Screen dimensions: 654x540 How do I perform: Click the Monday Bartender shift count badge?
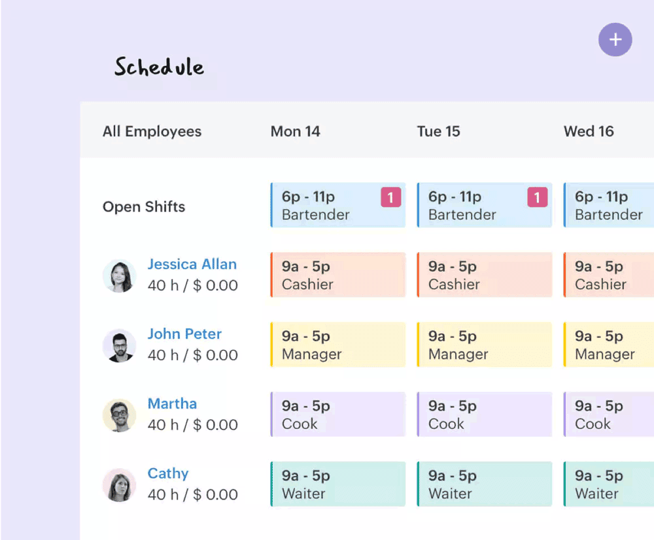(x=390, y=197)
